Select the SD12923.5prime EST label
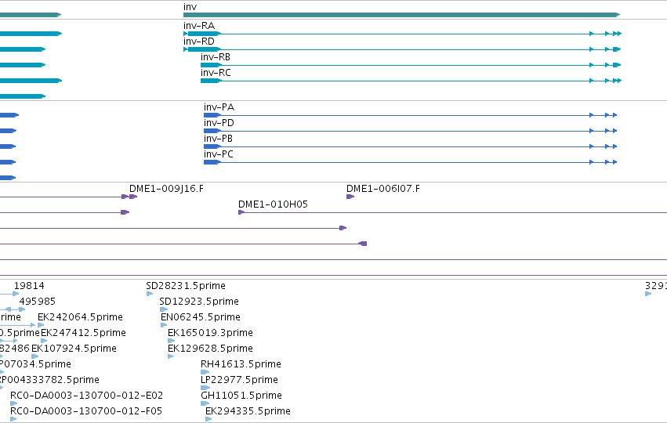The width and height of the screenshot is (667, 423). tap(199, 302)
